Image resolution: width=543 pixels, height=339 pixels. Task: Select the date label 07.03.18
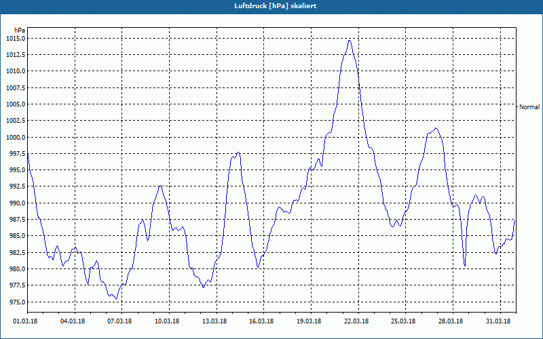pos(120,321)
